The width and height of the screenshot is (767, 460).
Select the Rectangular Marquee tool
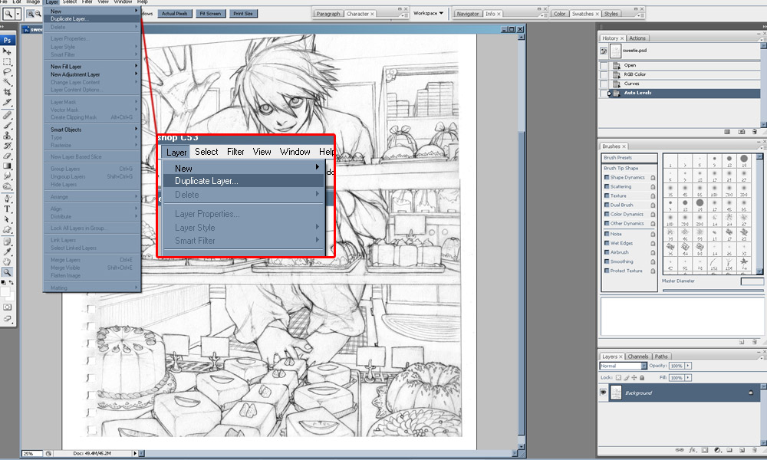[7, 61]
